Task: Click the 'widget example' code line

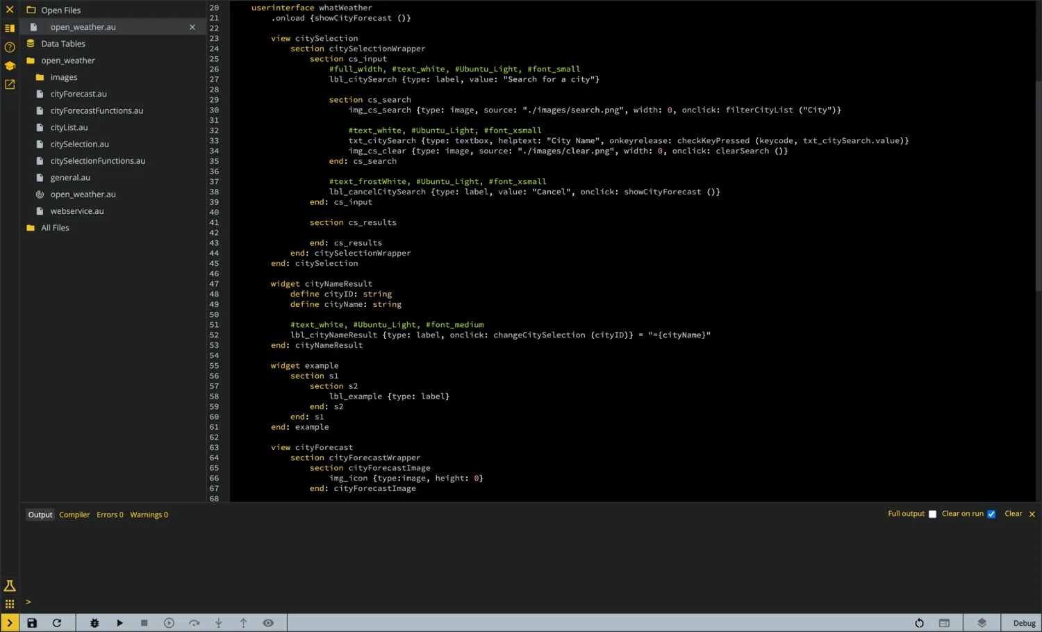Action: coord(304,365)
